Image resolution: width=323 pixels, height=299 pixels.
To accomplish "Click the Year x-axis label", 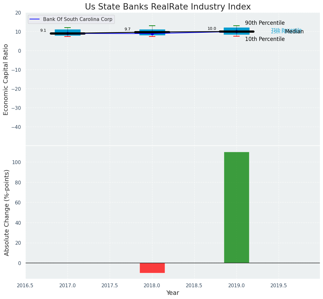I will click(x=173, y=293).
